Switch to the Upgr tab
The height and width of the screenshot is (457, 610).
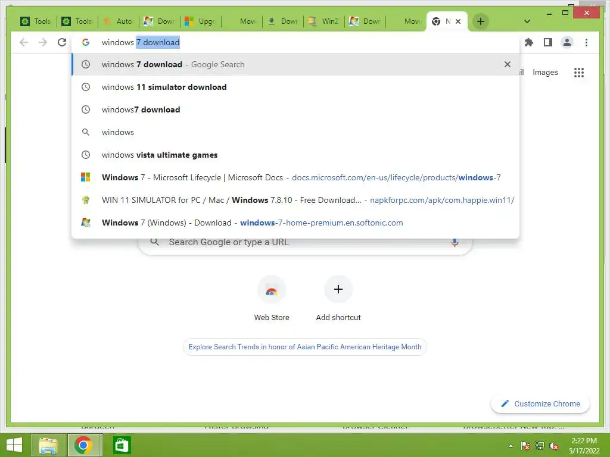tap(201, 21)
